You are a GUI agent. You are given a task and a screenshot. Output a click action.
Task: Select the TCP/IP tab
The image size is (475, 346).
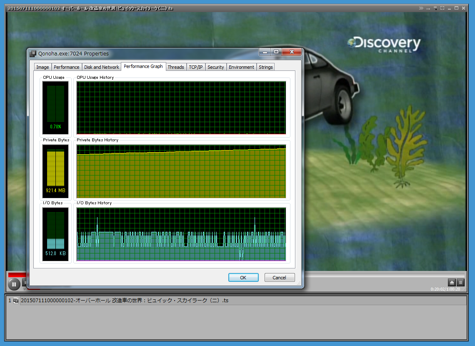(195, 67)
